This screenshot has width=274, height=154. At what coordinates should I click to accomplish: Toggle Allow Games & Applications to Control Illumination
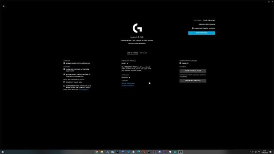64,74
